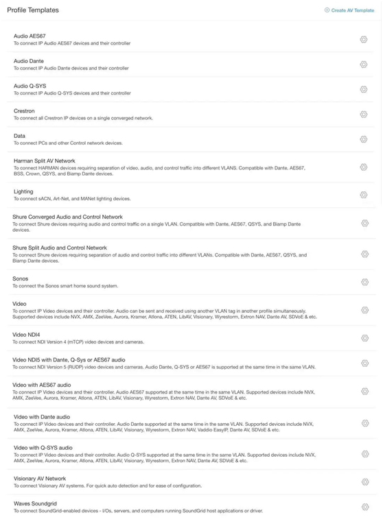Open the Video NDI4 settings gear
Viewport: 383px width, 526px height.
point(365,338)
